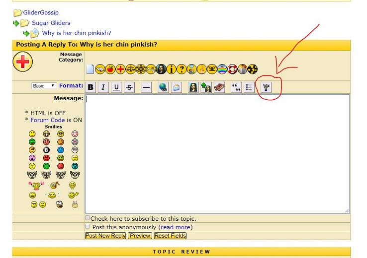367x258 pixels.
Task: Open the Basic format mode dropdown
Action: tap(44, 86)
